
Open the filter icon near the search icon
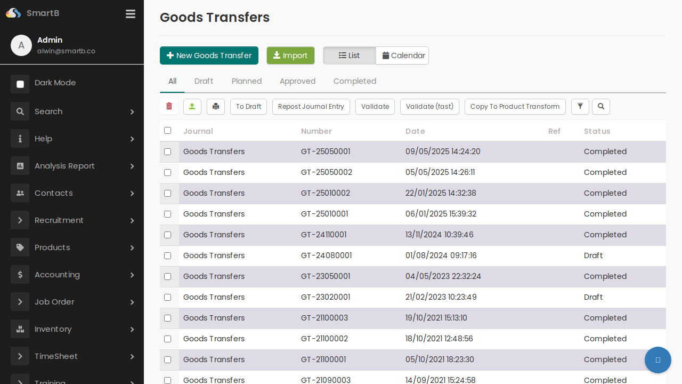(x=580, y=107)
